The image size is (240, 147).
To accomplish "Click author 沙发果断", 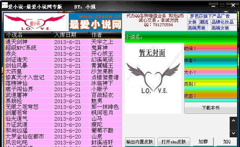I will point(102,72).
